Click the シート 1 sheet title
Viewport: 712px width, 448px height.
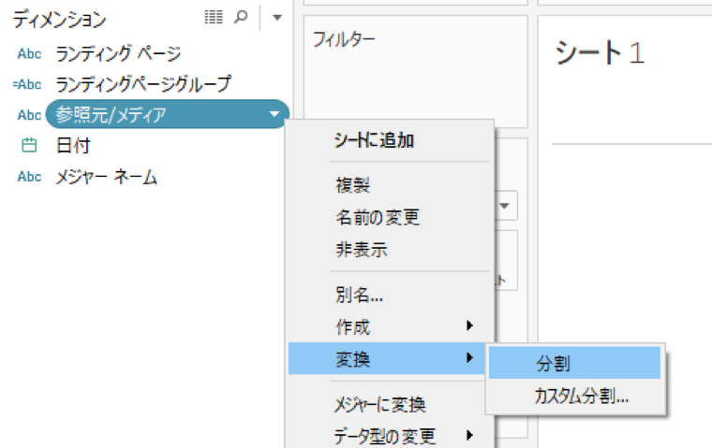pyautogui.click(x=600, y=53)
